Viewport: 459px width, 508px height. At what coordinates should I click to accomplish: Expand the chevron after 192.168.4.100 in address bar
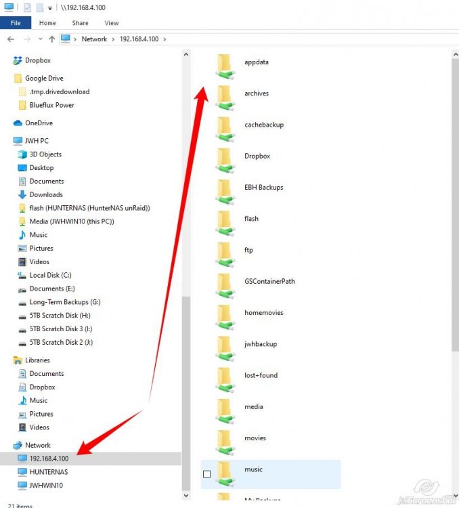point(165,39)
